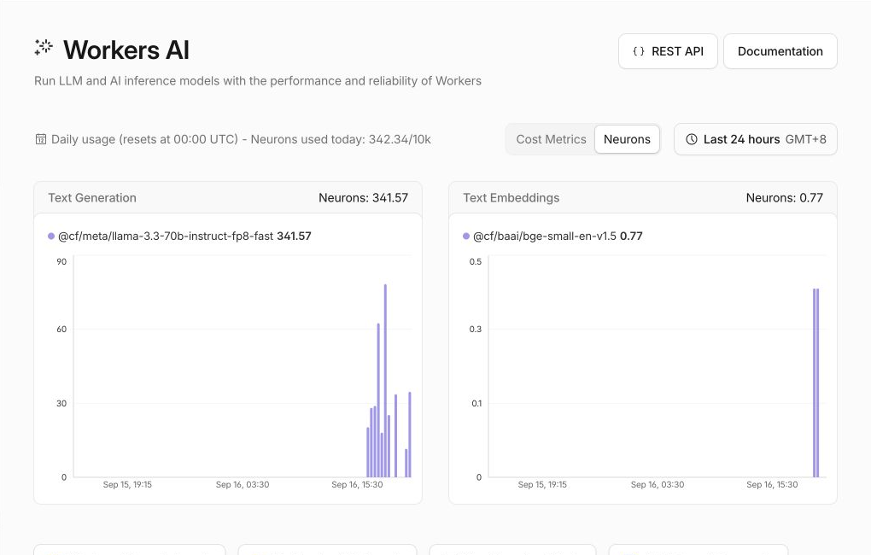Click the Daily usage neurons used text
The height and width of the screenshot is (555, 871).
click(241, 139)
